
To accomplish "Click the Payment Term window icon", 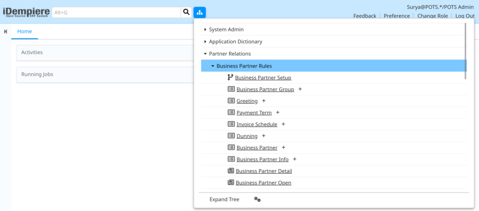I will click(x=231, y=113).
